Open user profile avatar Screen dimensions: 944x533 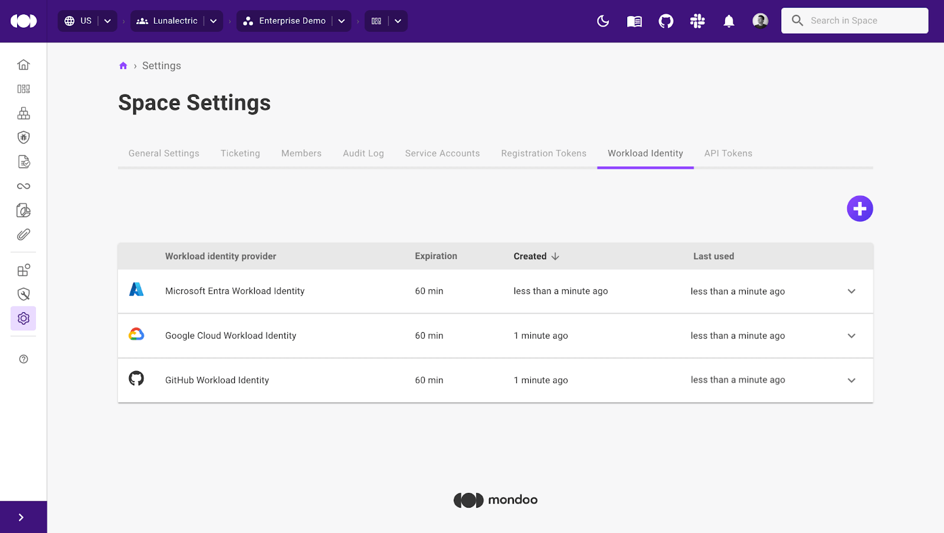pos(761,21)
